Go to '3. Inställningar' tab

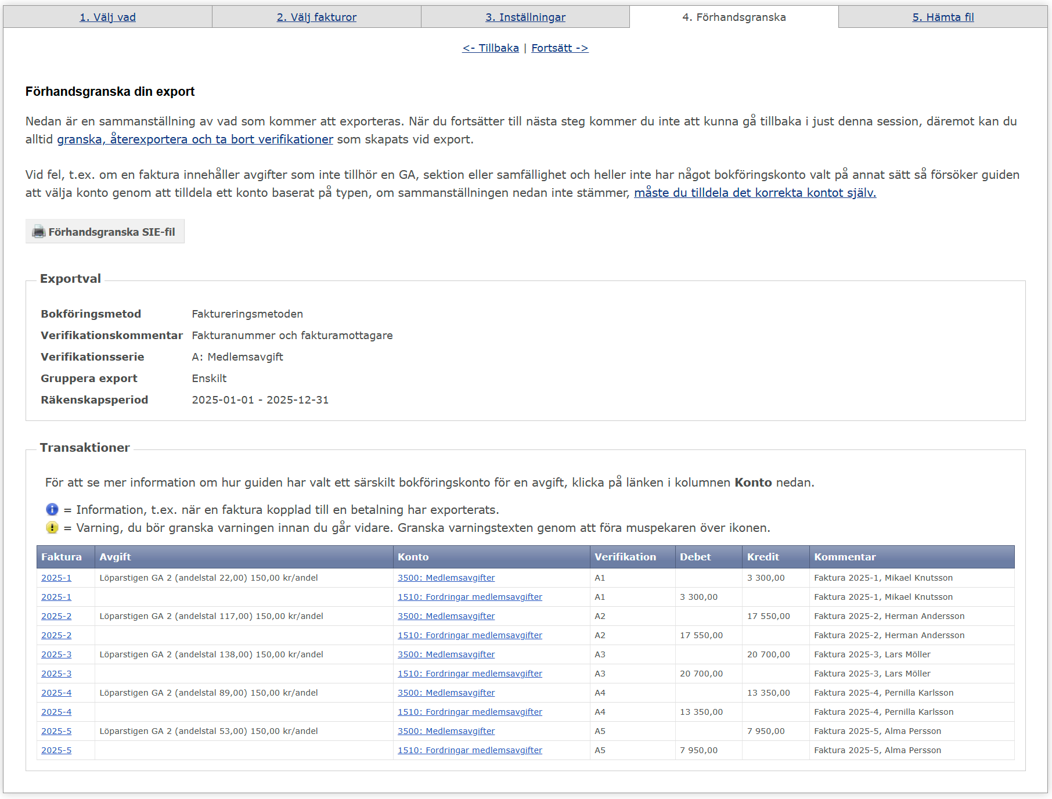coord(525,17)
